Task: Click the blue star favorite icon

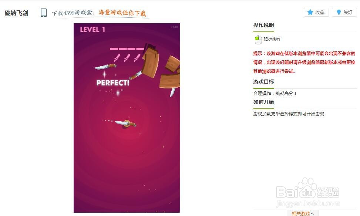Action: tap(310, 12)
